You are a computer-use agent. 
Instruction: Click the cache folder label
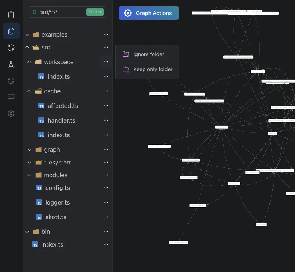pos(52,91)
